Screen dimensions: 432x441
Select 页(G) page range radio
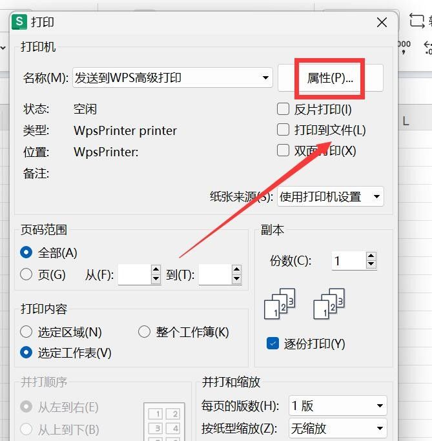(26, 274)
